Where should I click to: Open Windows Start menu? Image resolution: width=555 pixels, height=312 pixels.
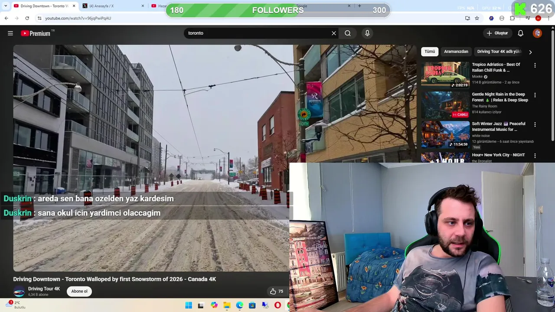click(x=189, y=305)
